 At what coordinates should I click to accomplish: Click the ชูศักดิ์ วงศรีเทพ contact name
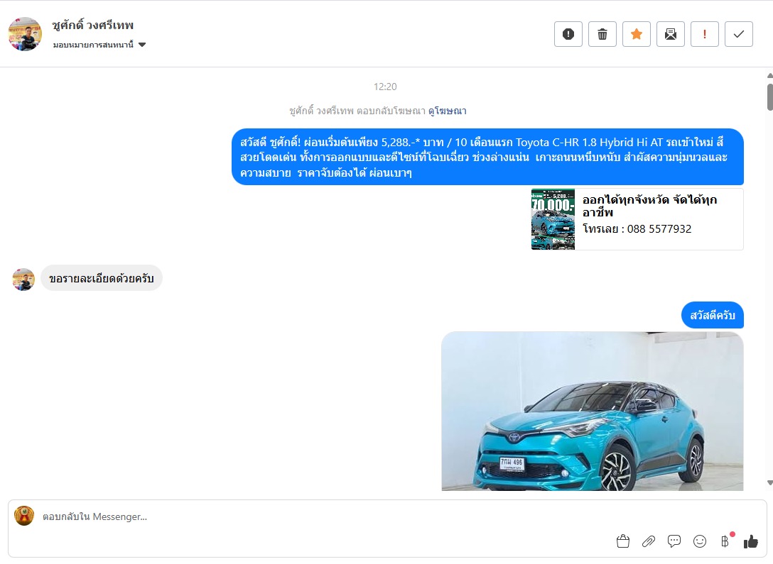(92, 25)
